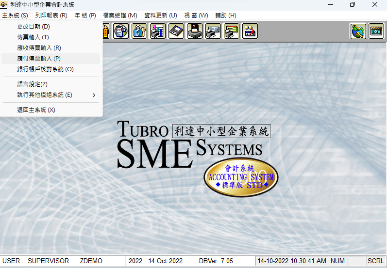Click the globe with arrows toolbar icon

point(358,31)
